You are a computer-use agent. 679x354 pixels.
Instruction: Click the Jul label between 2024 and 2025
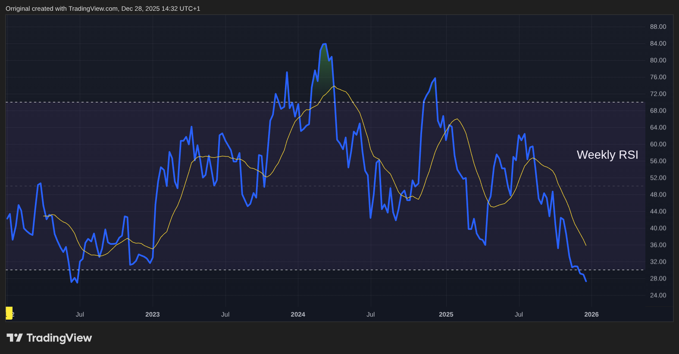pos(371,314)
